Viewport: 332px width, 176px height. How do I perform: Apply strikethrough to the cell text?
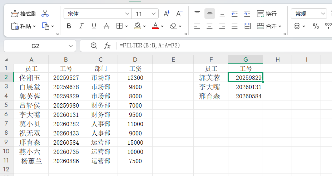tap(106, 26)
